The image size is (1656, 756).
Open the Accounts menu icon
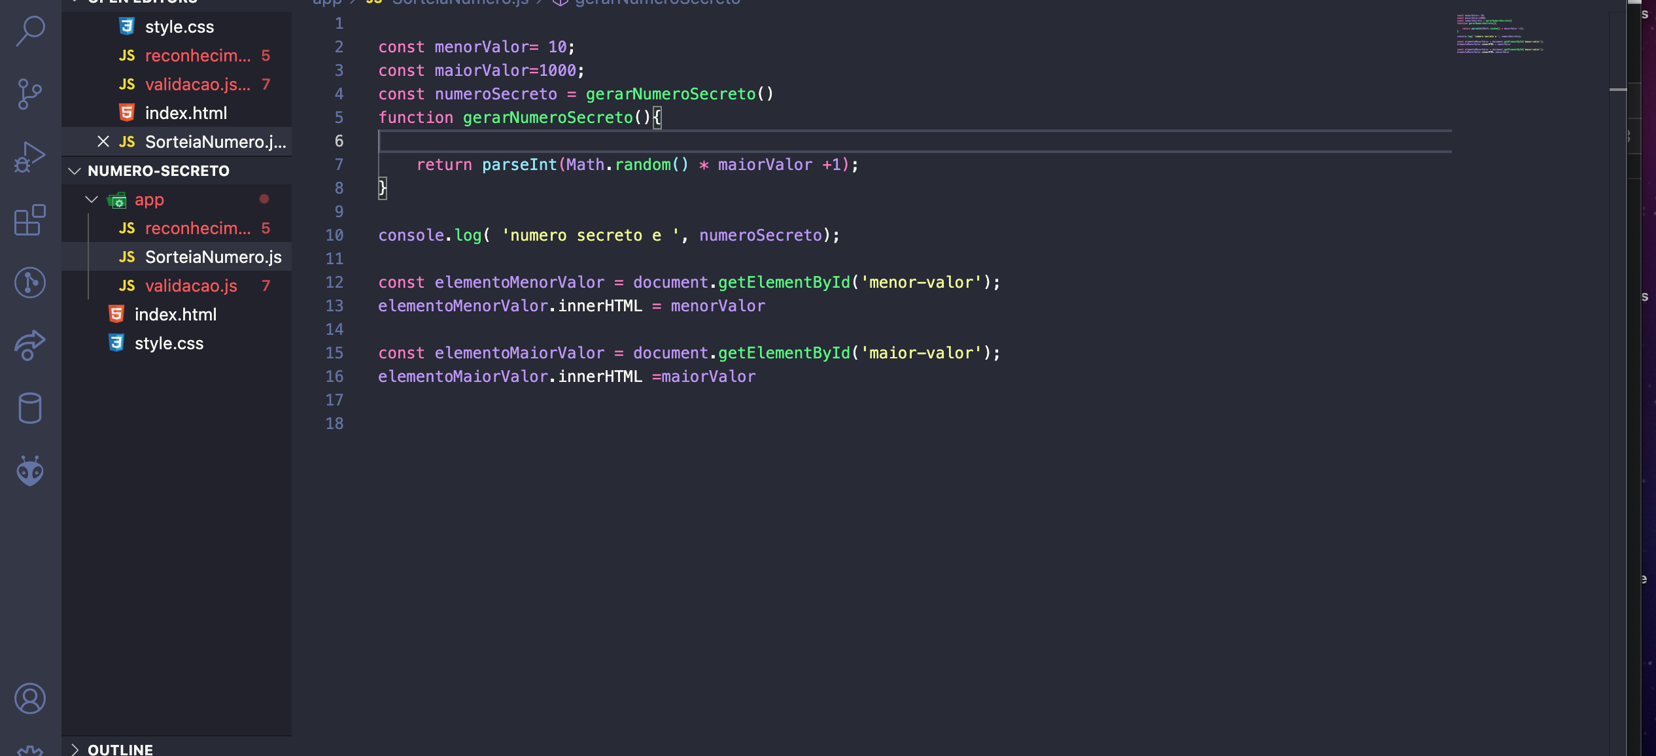pyautogui.click(x=30, y=698)
